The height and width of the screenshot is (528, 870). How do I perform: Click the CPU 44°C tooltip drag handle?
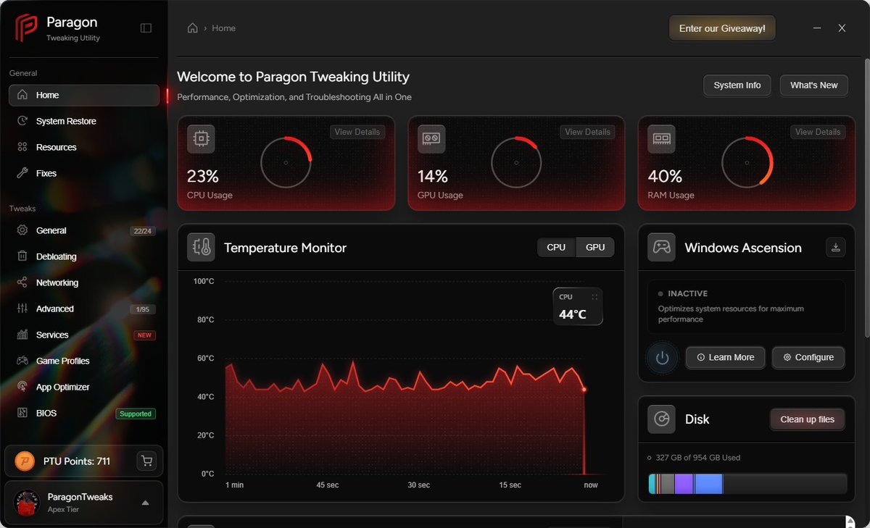(x=594, y=297)
